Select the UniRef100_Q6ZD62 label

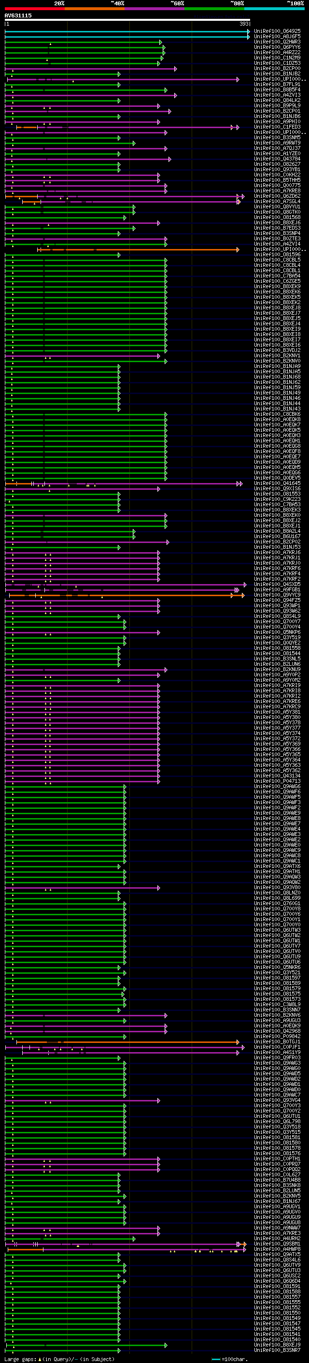pos(277,196)
